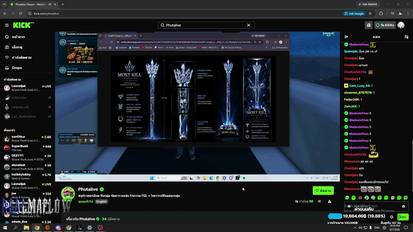Open willynajaa offline channel

(x=27, y=98)
